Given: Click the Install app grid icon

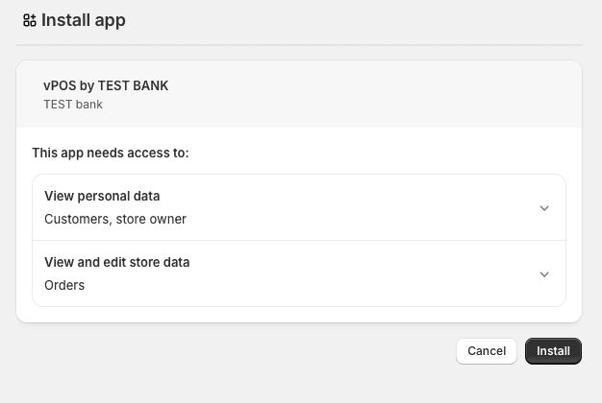Looking at the screenshot, I should tap(29, 20).
